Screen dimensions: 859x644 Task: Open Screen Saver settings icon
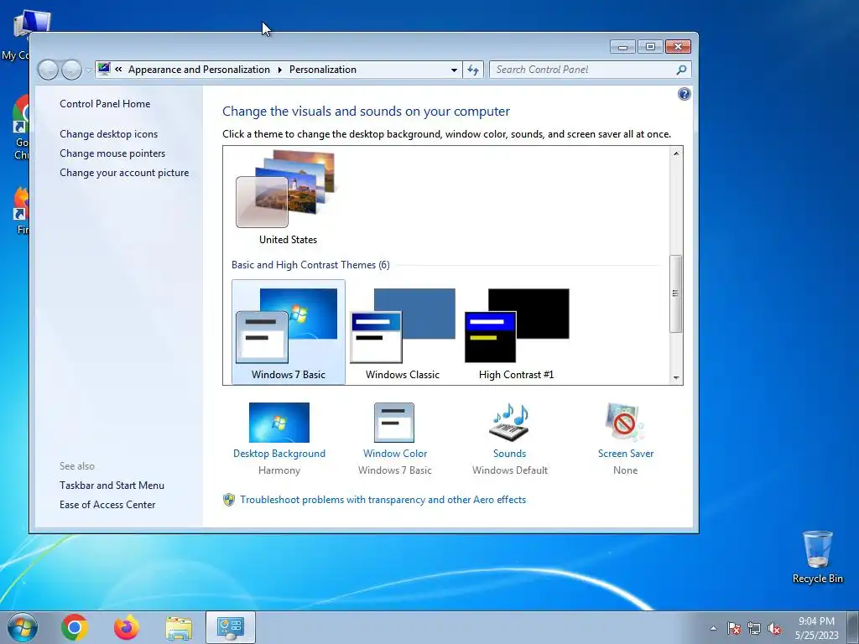coord(625,423)
